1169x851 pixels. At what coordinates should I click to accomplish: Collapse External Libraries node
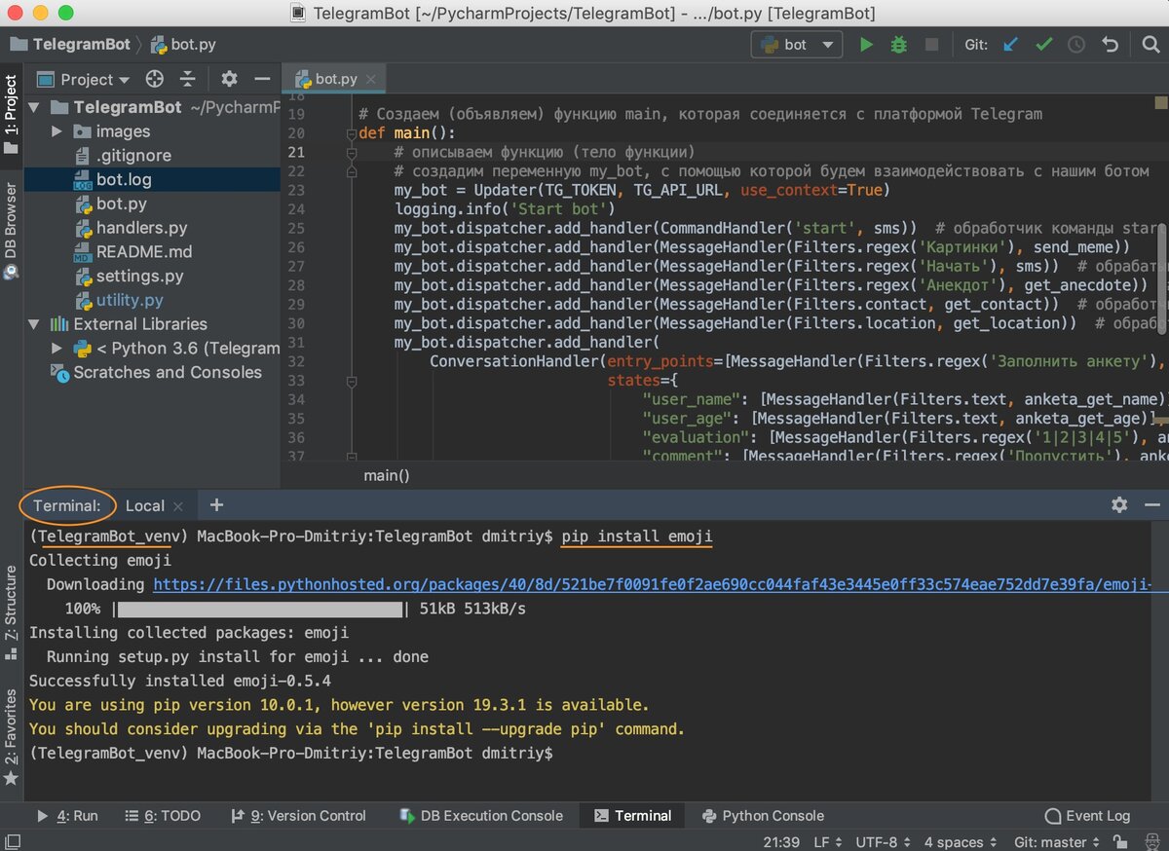pyautogui.click(x=35, y=324)
